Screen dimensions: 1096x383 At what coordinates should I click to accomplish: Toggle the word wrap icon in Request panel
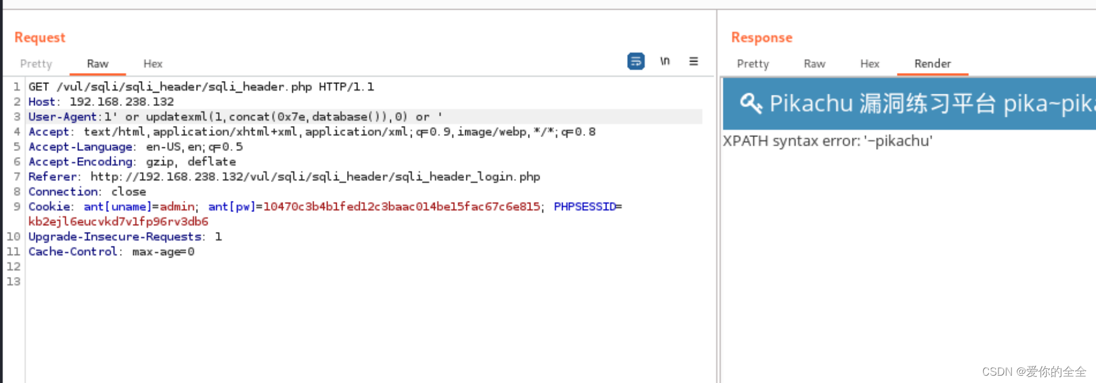636,61
